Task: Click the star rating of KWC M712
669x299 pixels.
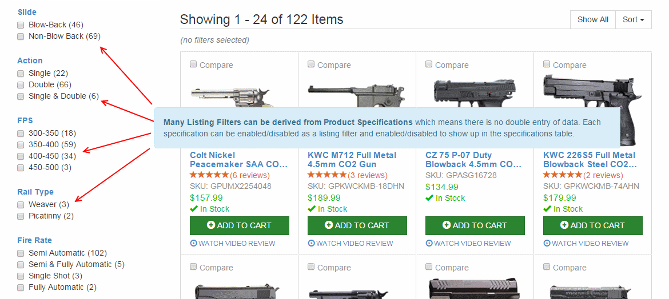Action: (327, 175)
